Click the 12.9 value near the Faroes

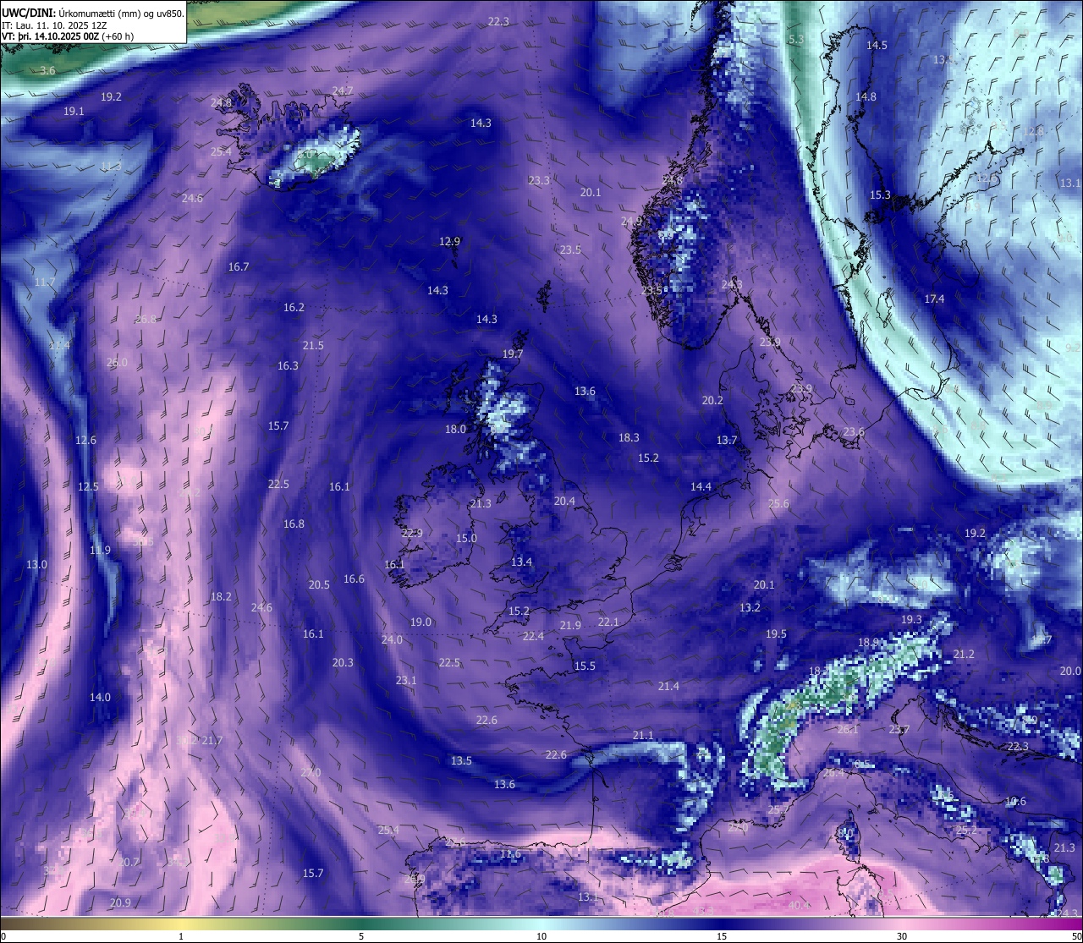point(449,242)
